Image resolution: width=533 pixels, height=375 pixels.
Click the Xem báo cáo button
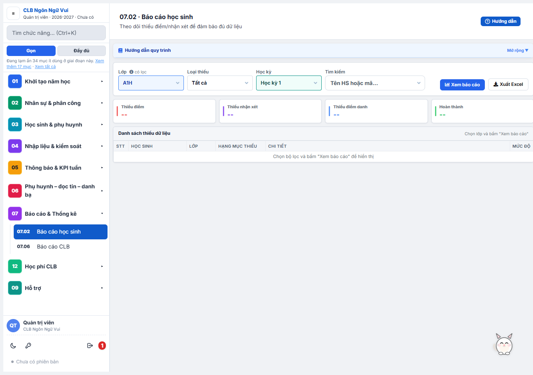click(x=462, y=85)
